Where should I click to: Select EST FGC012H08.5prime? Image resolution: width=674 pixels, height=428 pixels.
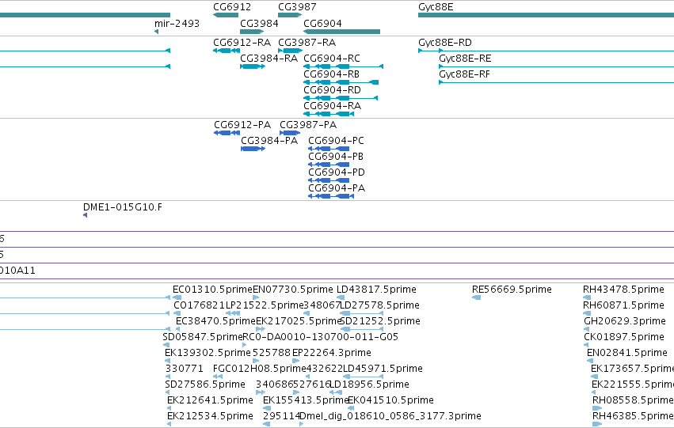259,369
